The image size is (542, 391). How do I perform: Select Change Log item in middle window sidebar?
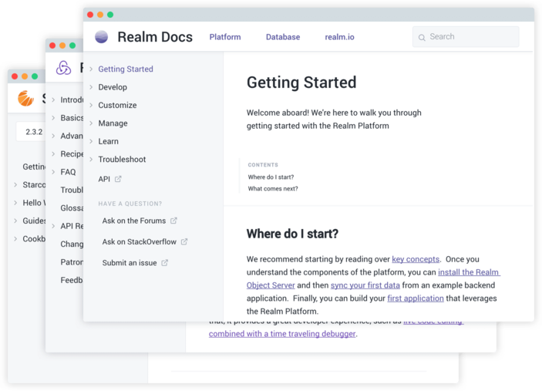[x=72, y=244]
